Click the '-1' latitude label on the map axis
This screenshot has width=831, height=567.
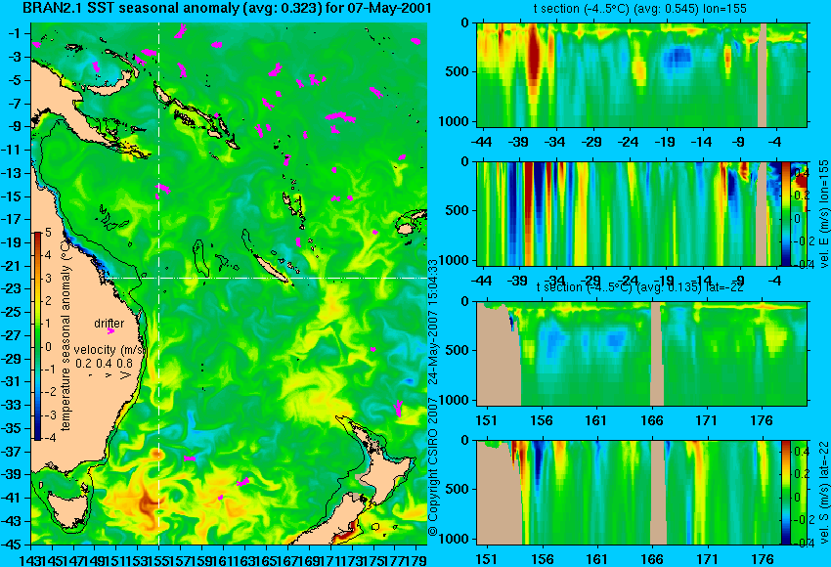(x=15, y=33)
